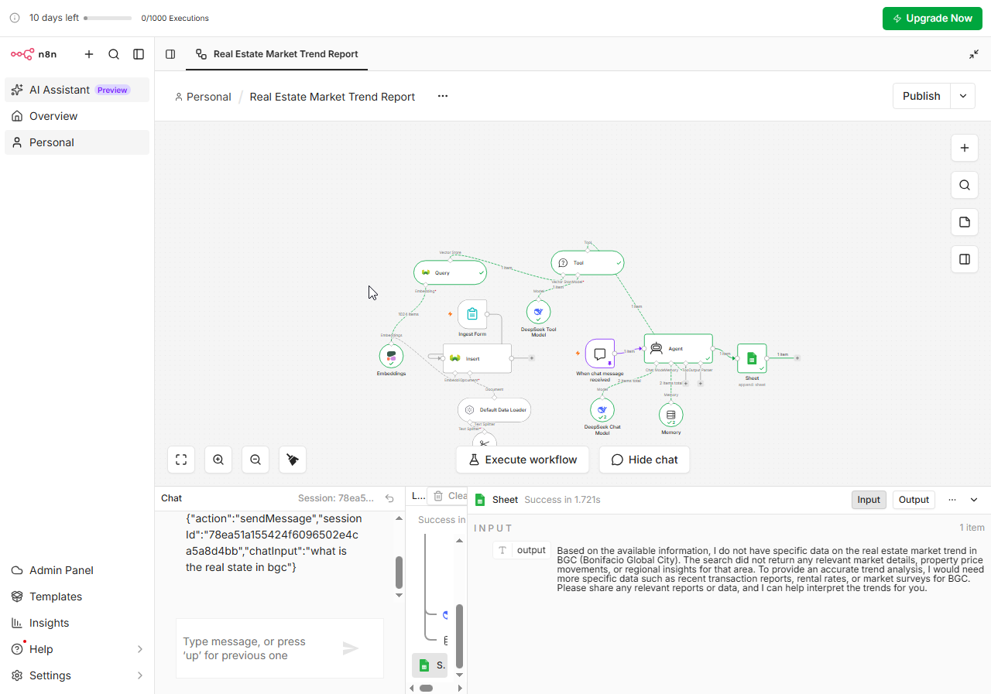Open search from the n8n sidebar header
Screen dimensions: 991x694
pos(114,54)
